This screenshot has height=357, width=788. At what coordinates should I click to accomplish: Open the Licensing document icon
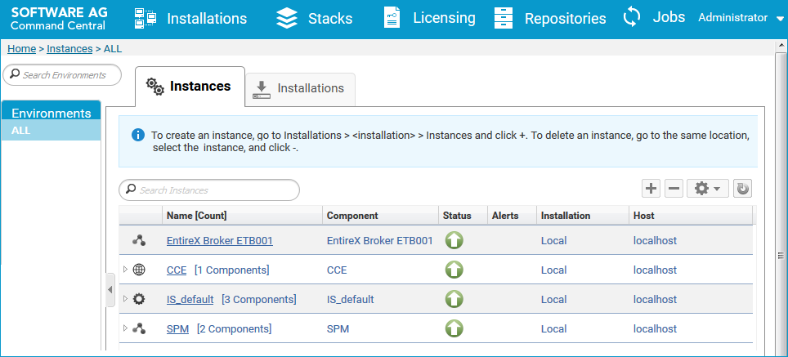pyautogui.click(x=392, y=18)
